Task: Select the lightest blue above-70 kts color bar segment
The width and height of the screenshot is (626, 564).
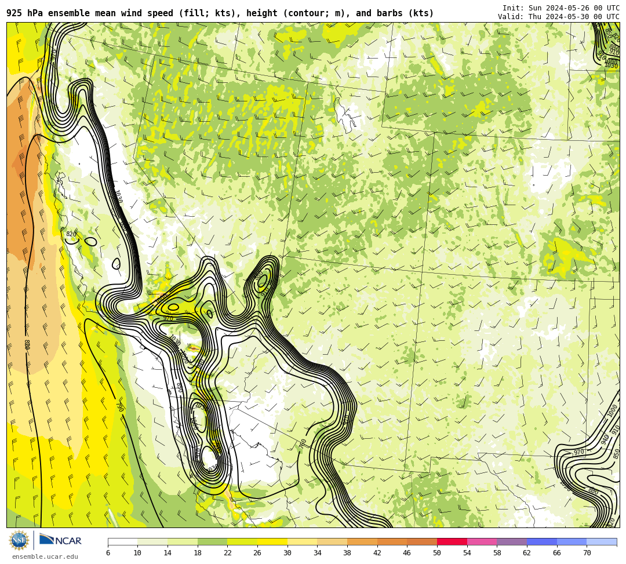Action: [x=602, y=541]
